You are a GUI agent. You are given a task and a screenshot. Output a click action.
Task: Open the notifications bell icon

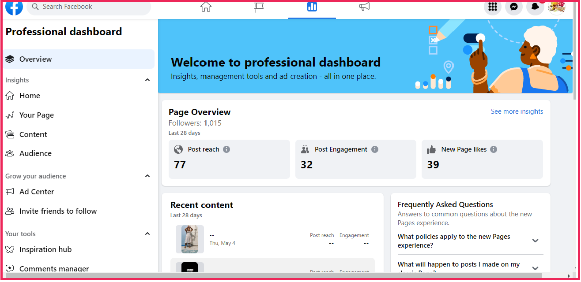[535, 7]
